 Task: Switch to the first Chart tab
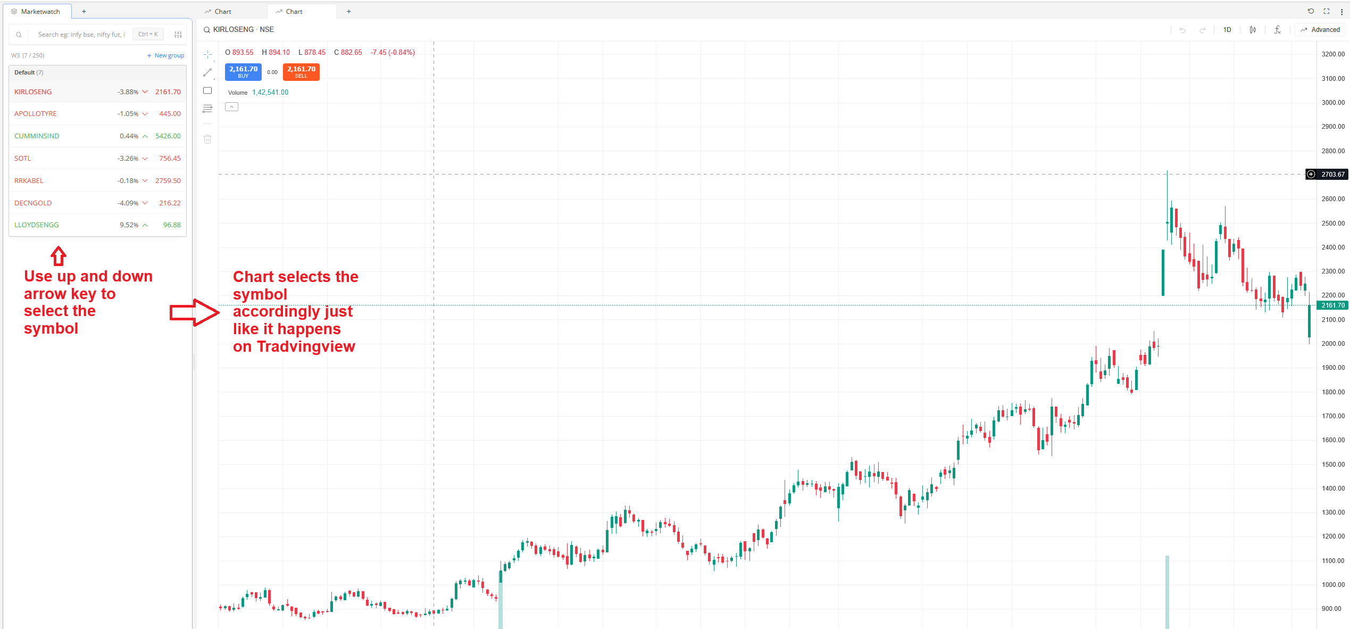[219, 11]
